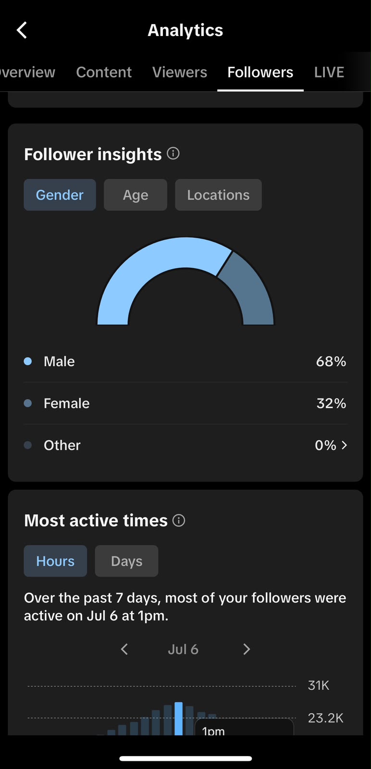
Task: Select the Gender filter chip
Action: (x=60, y=195)
